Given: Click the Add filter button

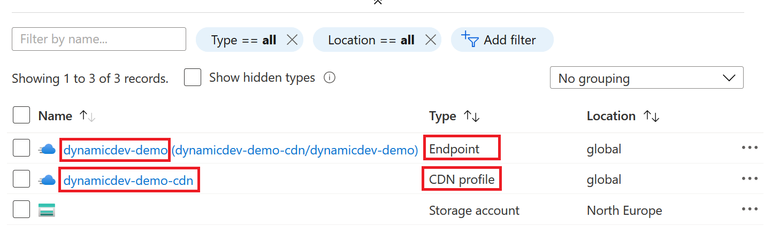Looking at the screenshot, I should pos(502,40).
